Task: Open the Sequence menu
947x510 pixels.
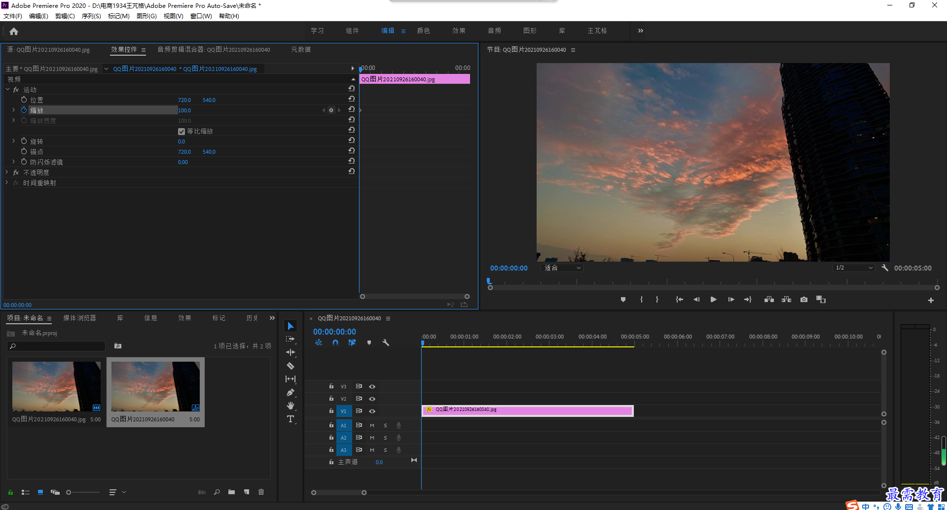Action: [x=91, y=16]
